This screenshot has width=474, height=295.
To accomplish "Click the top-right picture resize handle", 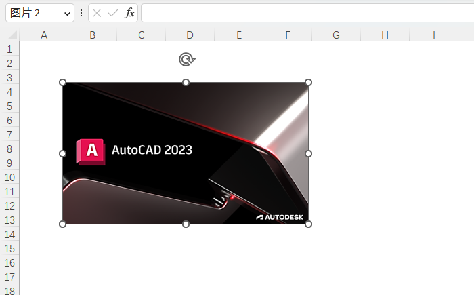I will [308, 82].
